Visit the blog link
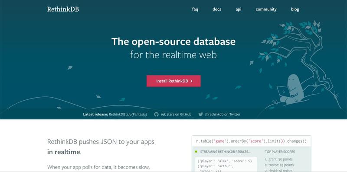 click(x=295, y=9)
